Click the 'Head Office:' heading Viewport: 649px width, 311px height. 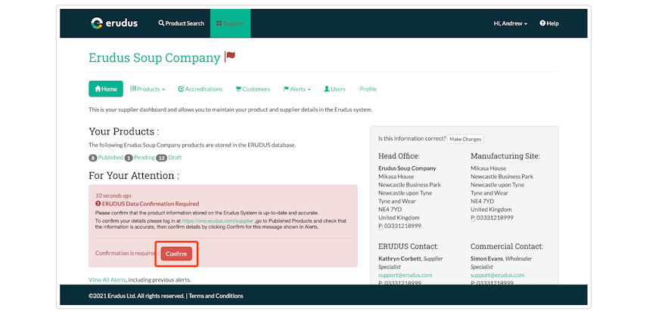coord(399,155)
